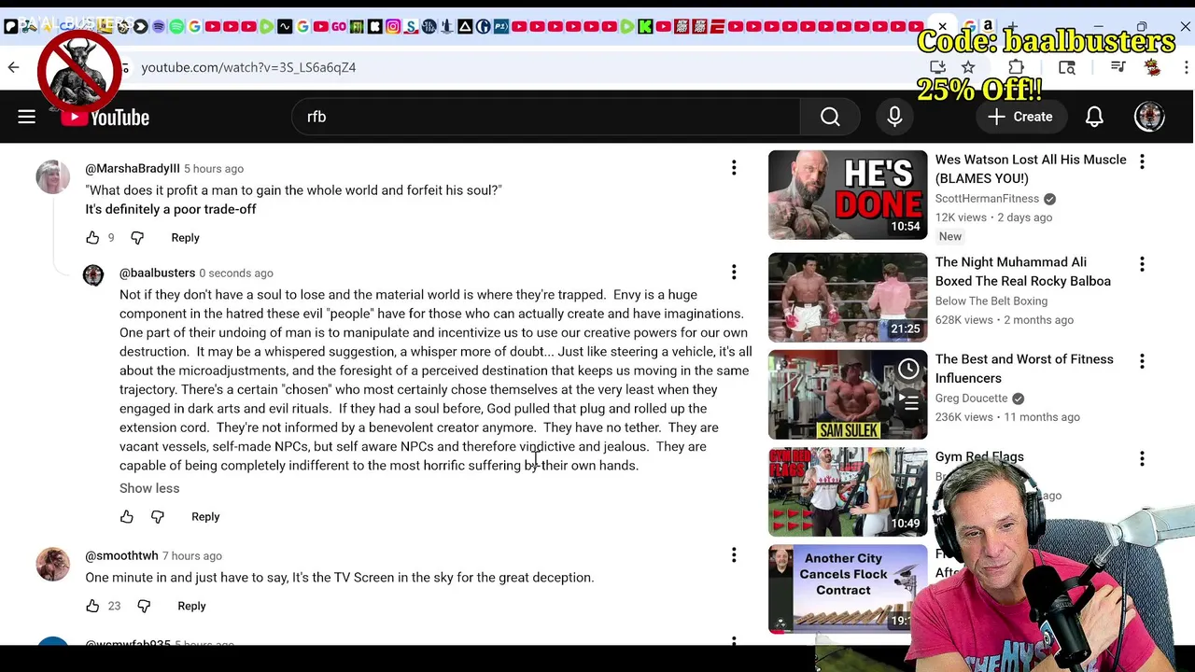Open options for Best and Worst Fitness video
The image size is (1195, 672).
[1142, 361]
